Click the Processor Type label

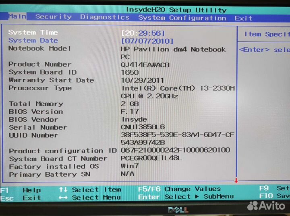40,88
